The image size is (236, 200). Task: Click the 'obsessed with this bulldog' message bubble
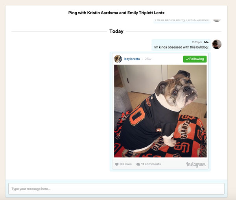[x=181, y=45]
